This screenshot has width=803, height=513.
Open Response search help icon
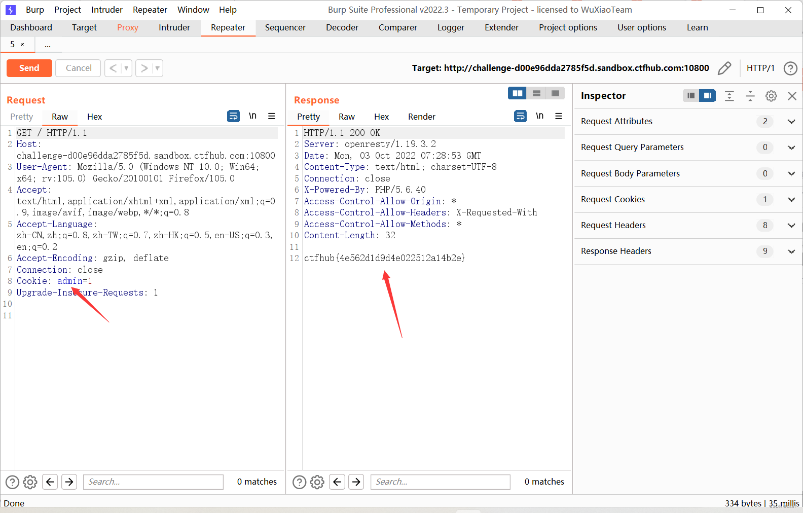(300, 482)
